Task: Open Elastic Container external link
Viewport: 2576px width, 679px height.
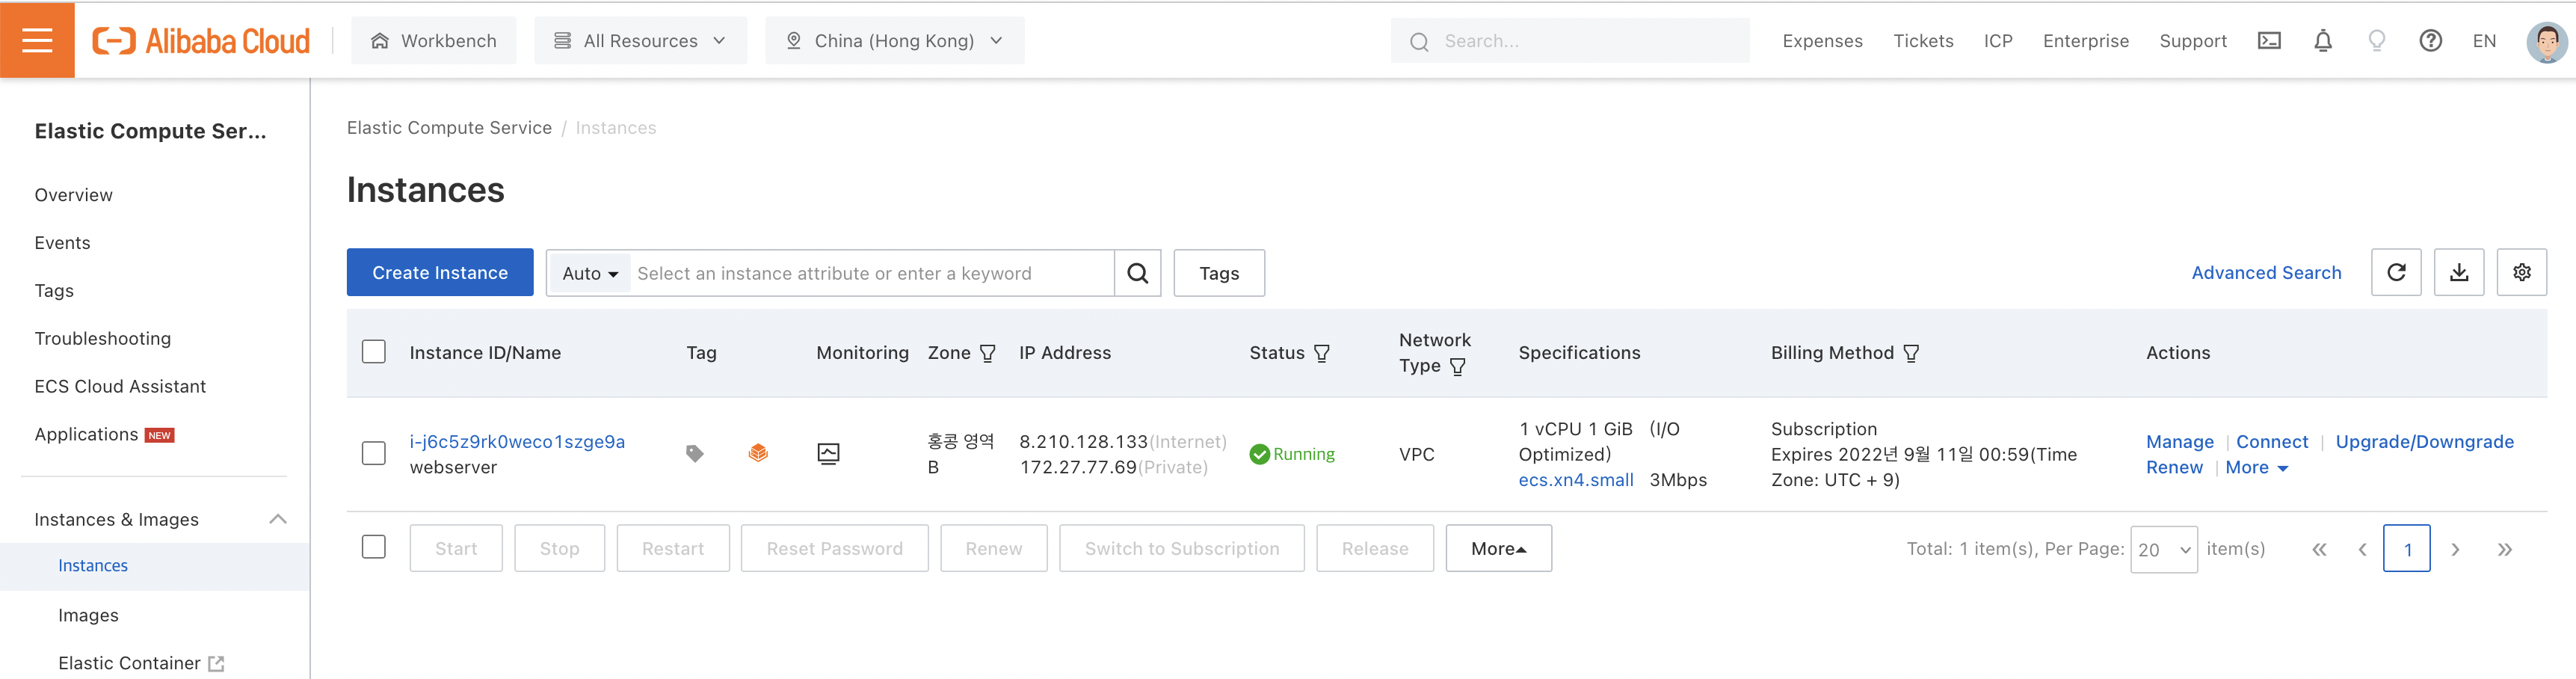Action: tap(141, 663)
